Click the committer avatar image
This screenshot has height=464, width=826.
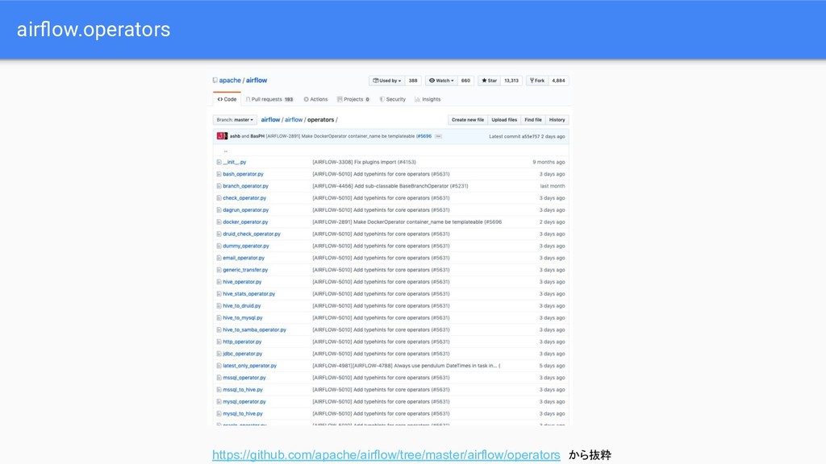[222, 136]
